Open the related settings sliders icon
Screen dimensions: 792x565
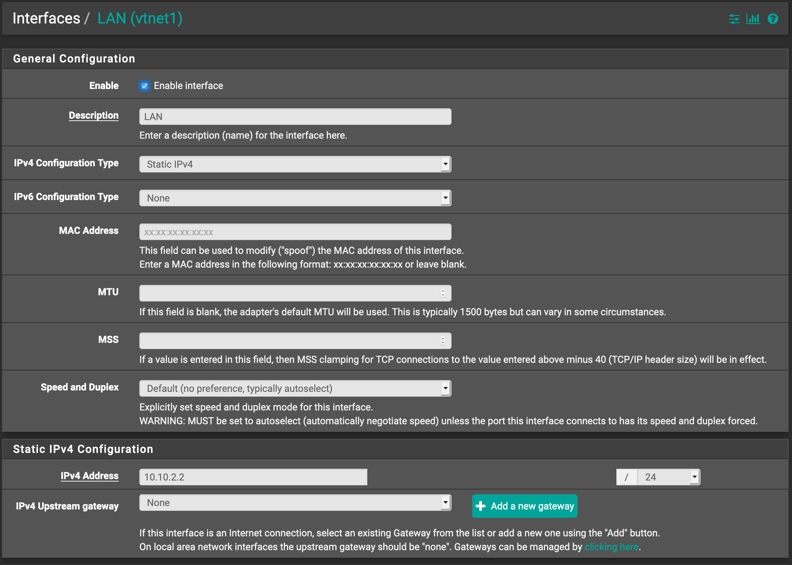coord(734,19)
